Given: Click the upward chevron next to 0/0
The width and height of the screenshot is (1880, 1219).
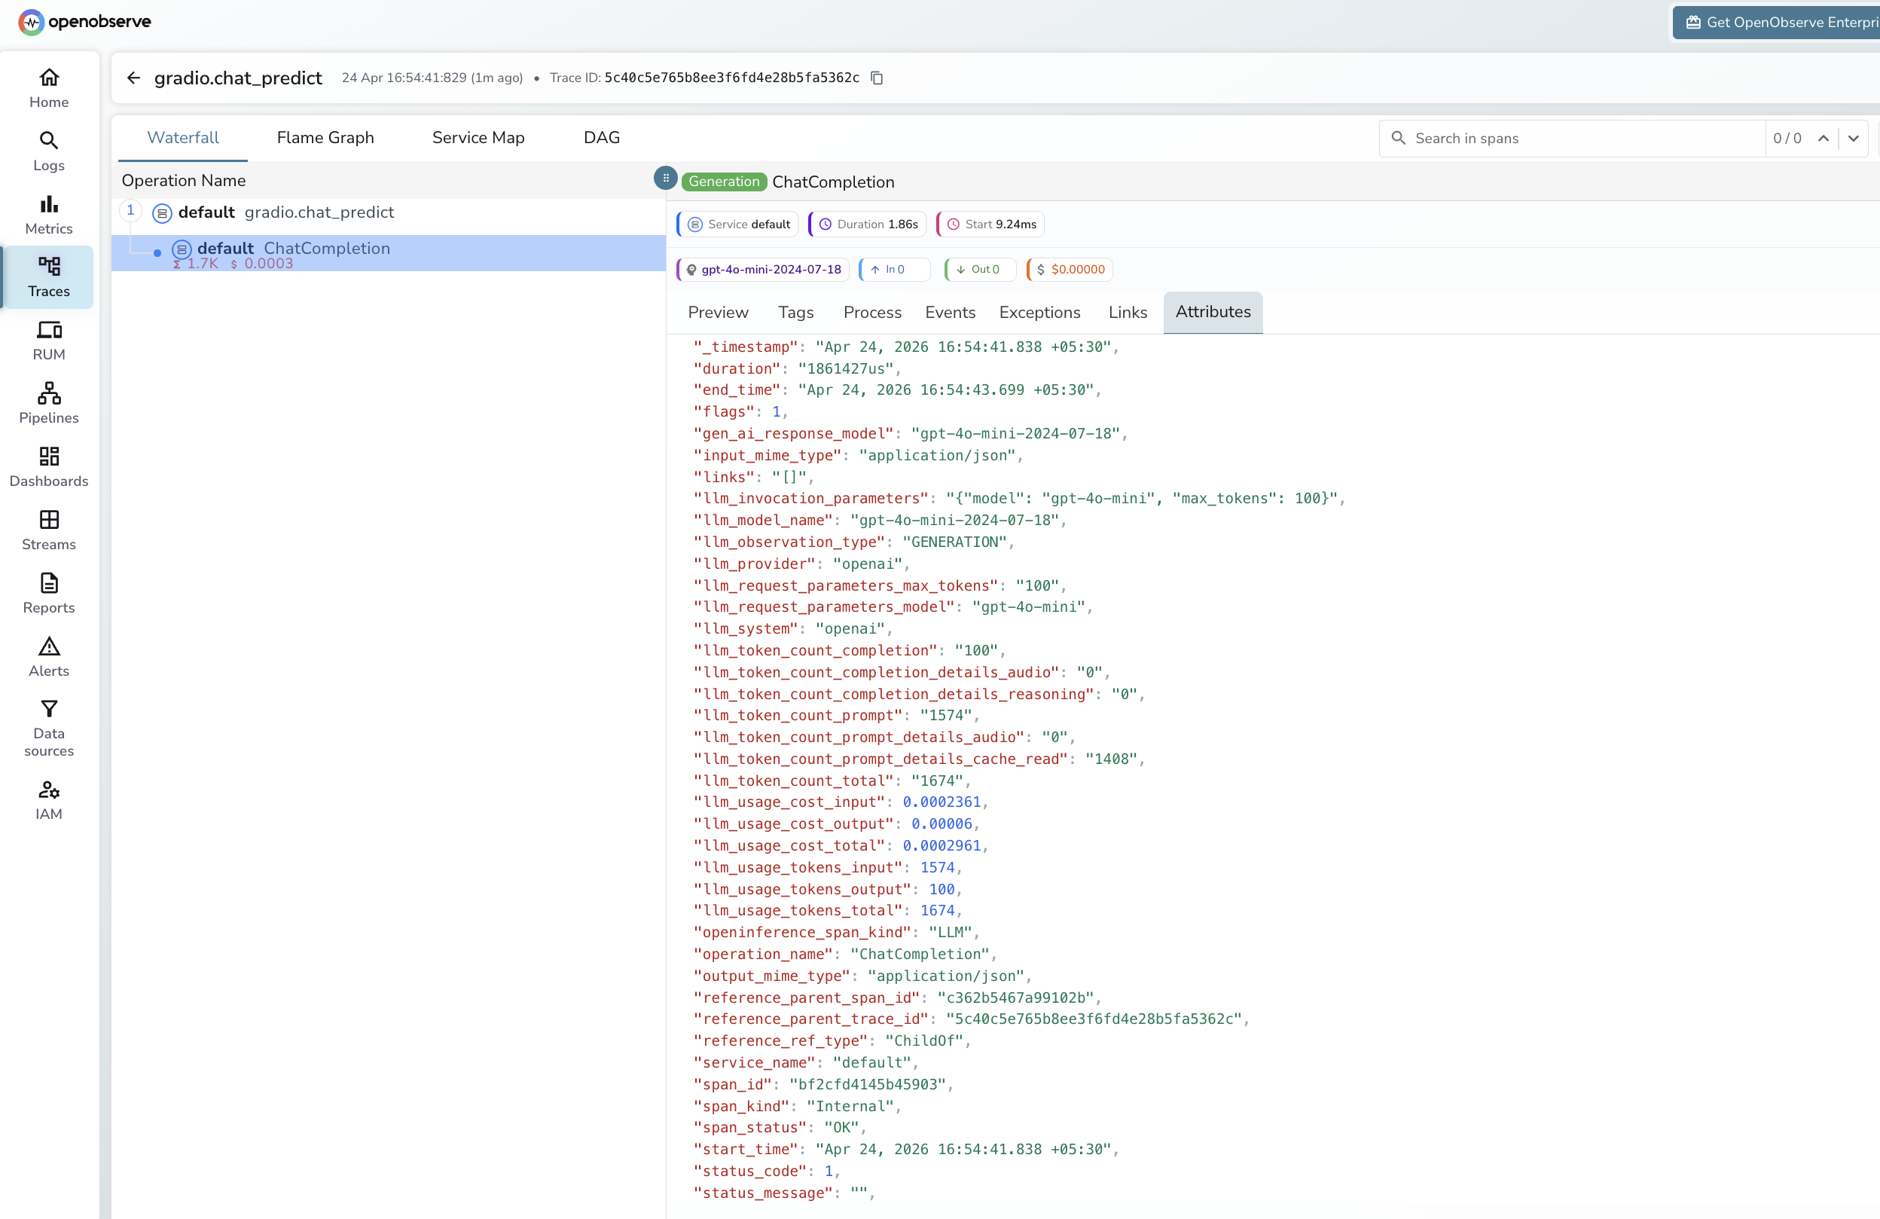Looking at the screenshot, I should click(x=1823, y=139).
